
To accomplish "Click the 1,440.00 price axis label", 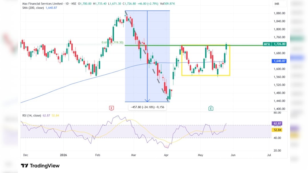I will (279, 101).
